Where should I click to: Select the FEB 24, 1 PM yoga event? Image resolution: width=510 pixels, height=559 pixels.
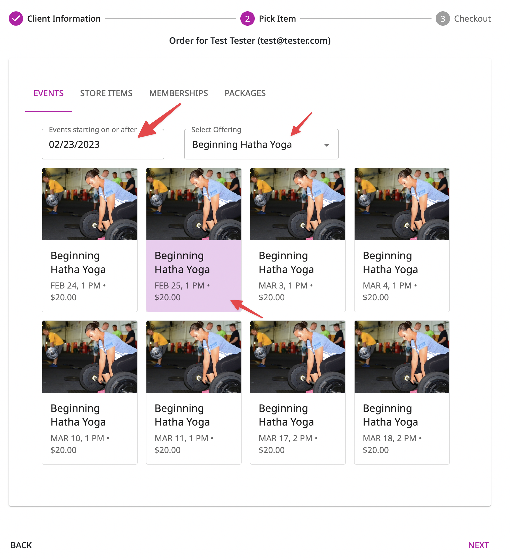tap(90, 240)
